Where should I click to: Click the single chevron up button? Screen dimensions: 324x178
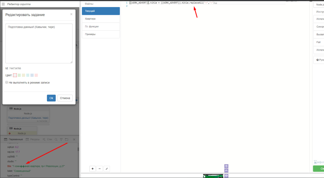(226, 171)
